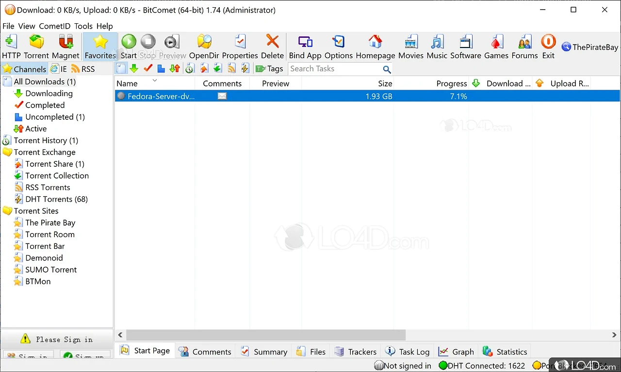Image resolution: width=621 pixels, height=372 pixels.
Task: Open the Tools menu
Action: [83, 26]
